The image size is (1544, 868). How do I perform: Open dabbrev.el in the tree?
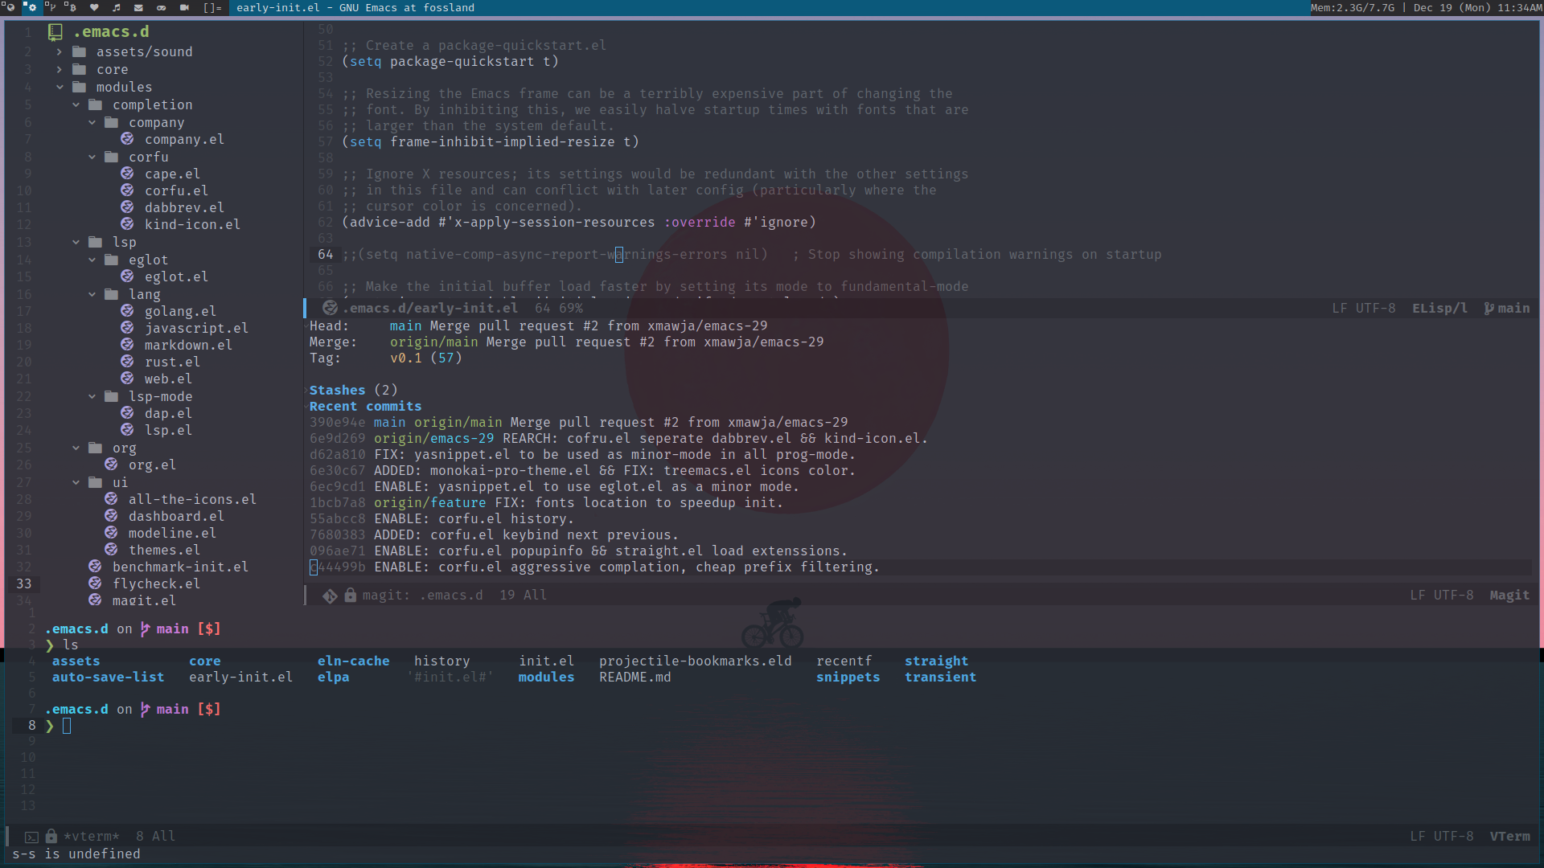pyautogui.click(x=184, y=207)
